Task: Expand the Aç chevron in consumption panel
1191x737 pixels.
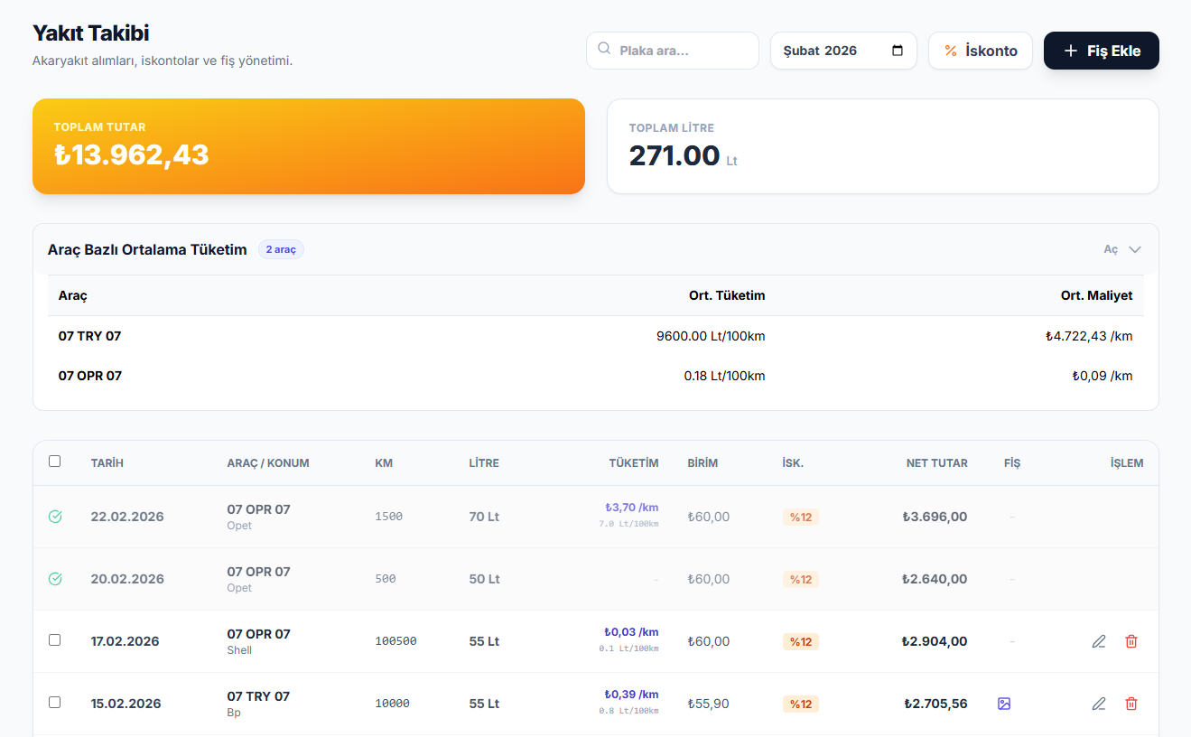Action: tap(1134, 250)
